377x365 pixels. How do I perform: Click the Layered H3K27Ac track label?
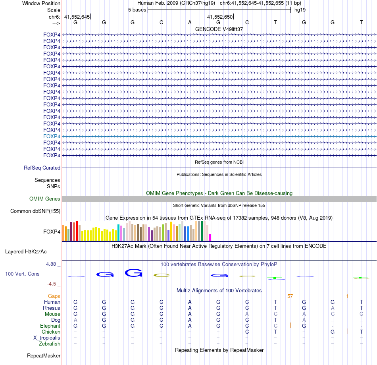[x=26, y=252]
